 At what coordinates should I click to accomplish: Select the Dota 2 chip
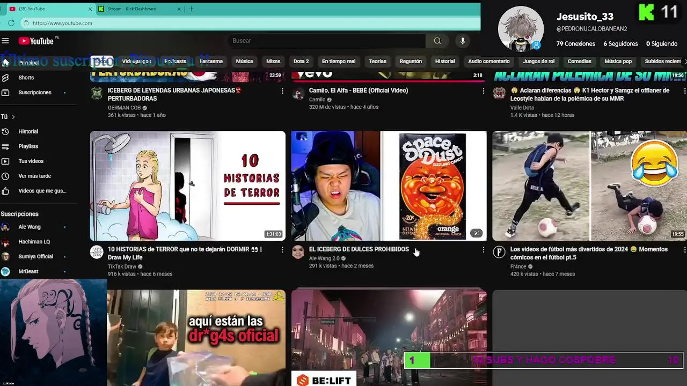301,61
